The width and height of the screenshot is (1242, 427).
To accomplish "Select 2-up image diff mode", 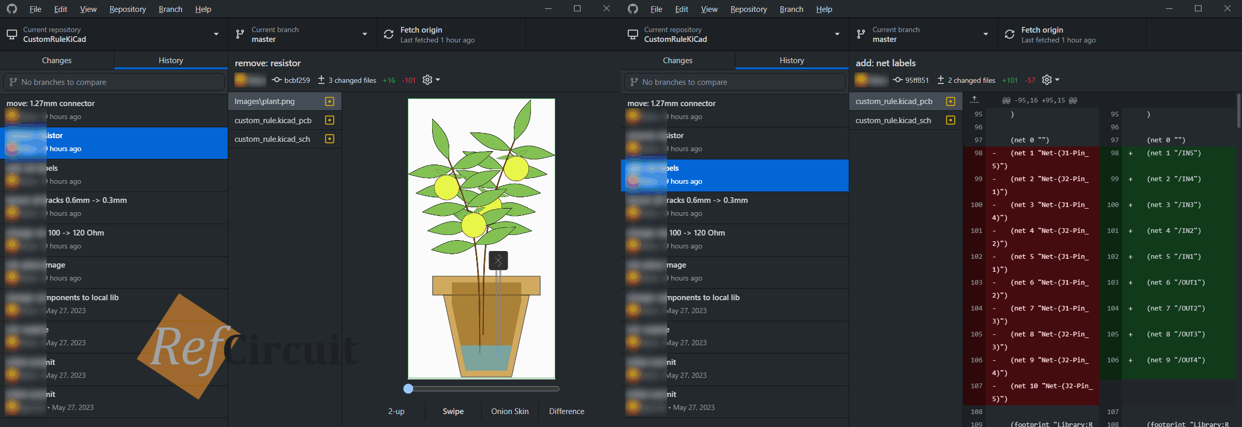I will tap(396, 411).
